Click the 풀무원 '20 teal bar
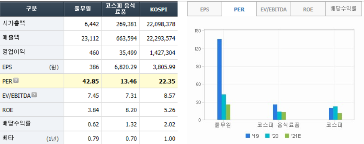The width and height of the screenshot is (364, 144). coord(223,107)
